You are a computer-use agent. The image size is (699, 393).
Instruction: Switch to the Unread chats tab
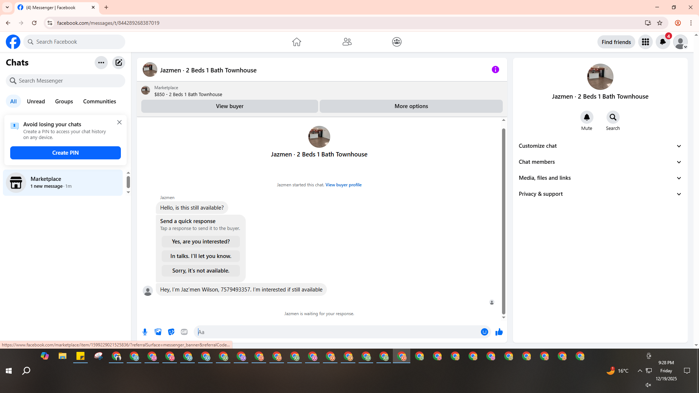(x=36, y=102)
